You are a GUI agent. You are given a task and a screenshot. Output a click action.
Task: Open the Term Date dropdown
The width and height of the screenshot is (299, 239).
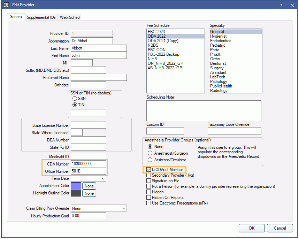pos(103,178)
